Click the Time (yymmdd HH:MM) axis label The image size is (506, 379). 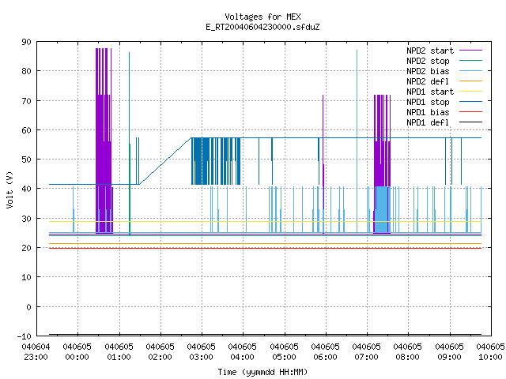click(262, 372)
